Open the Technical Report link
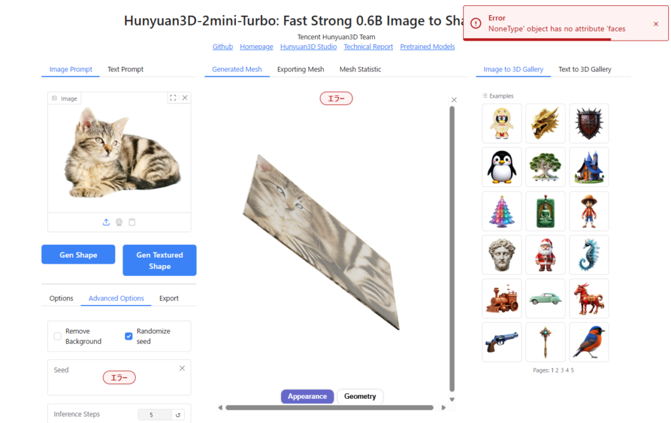Viewport: 671px width, 423px height. click(368, 47)
